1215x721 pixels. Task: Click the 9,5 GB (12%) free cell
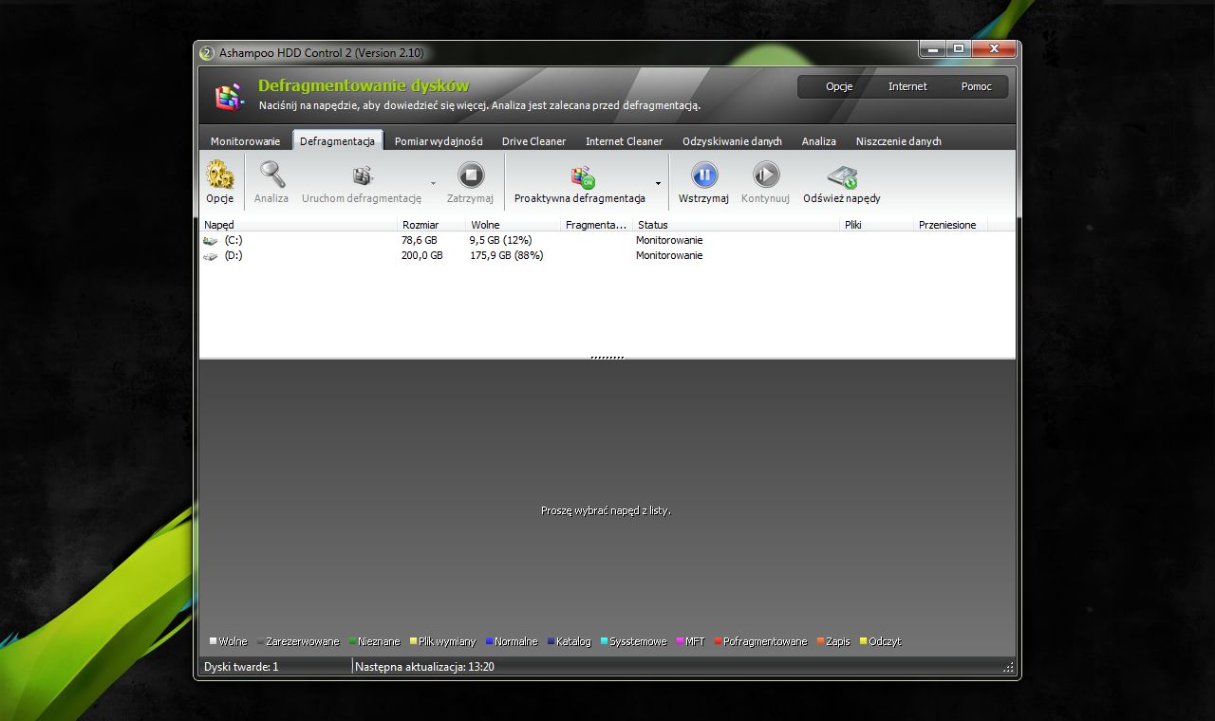point(501,241)
